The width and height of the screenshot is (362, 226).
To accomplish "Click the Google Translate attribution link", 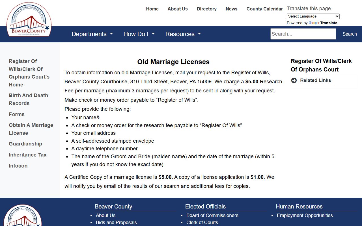I will point(323,23).
